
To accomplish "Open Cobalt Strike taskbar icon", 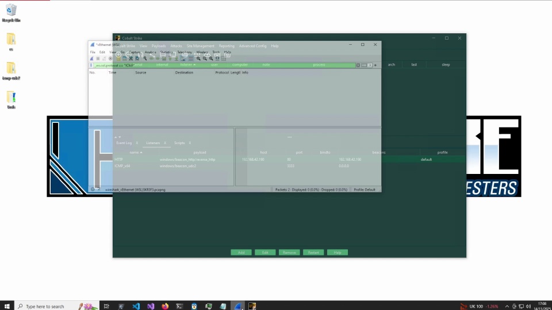I will 252,306.
